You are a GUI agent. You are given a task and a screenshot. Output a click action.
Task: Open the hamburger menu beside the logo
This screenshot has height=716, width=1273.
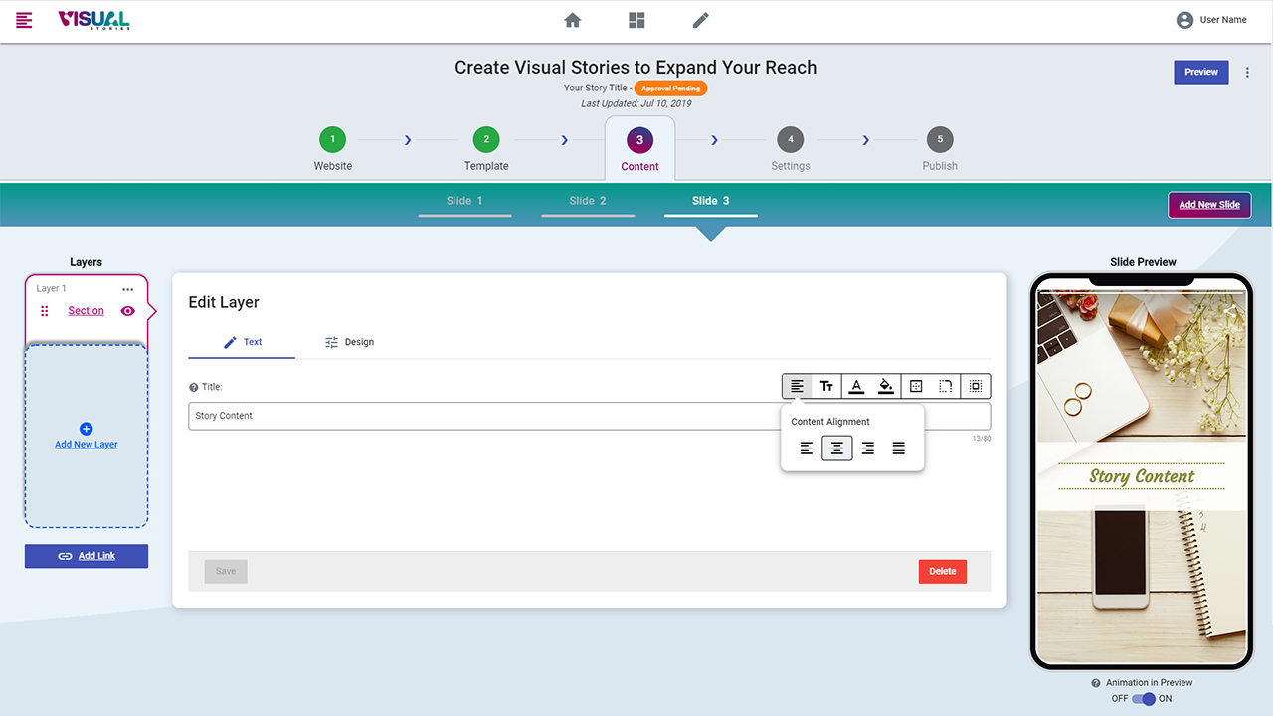(x=24, y=20)
